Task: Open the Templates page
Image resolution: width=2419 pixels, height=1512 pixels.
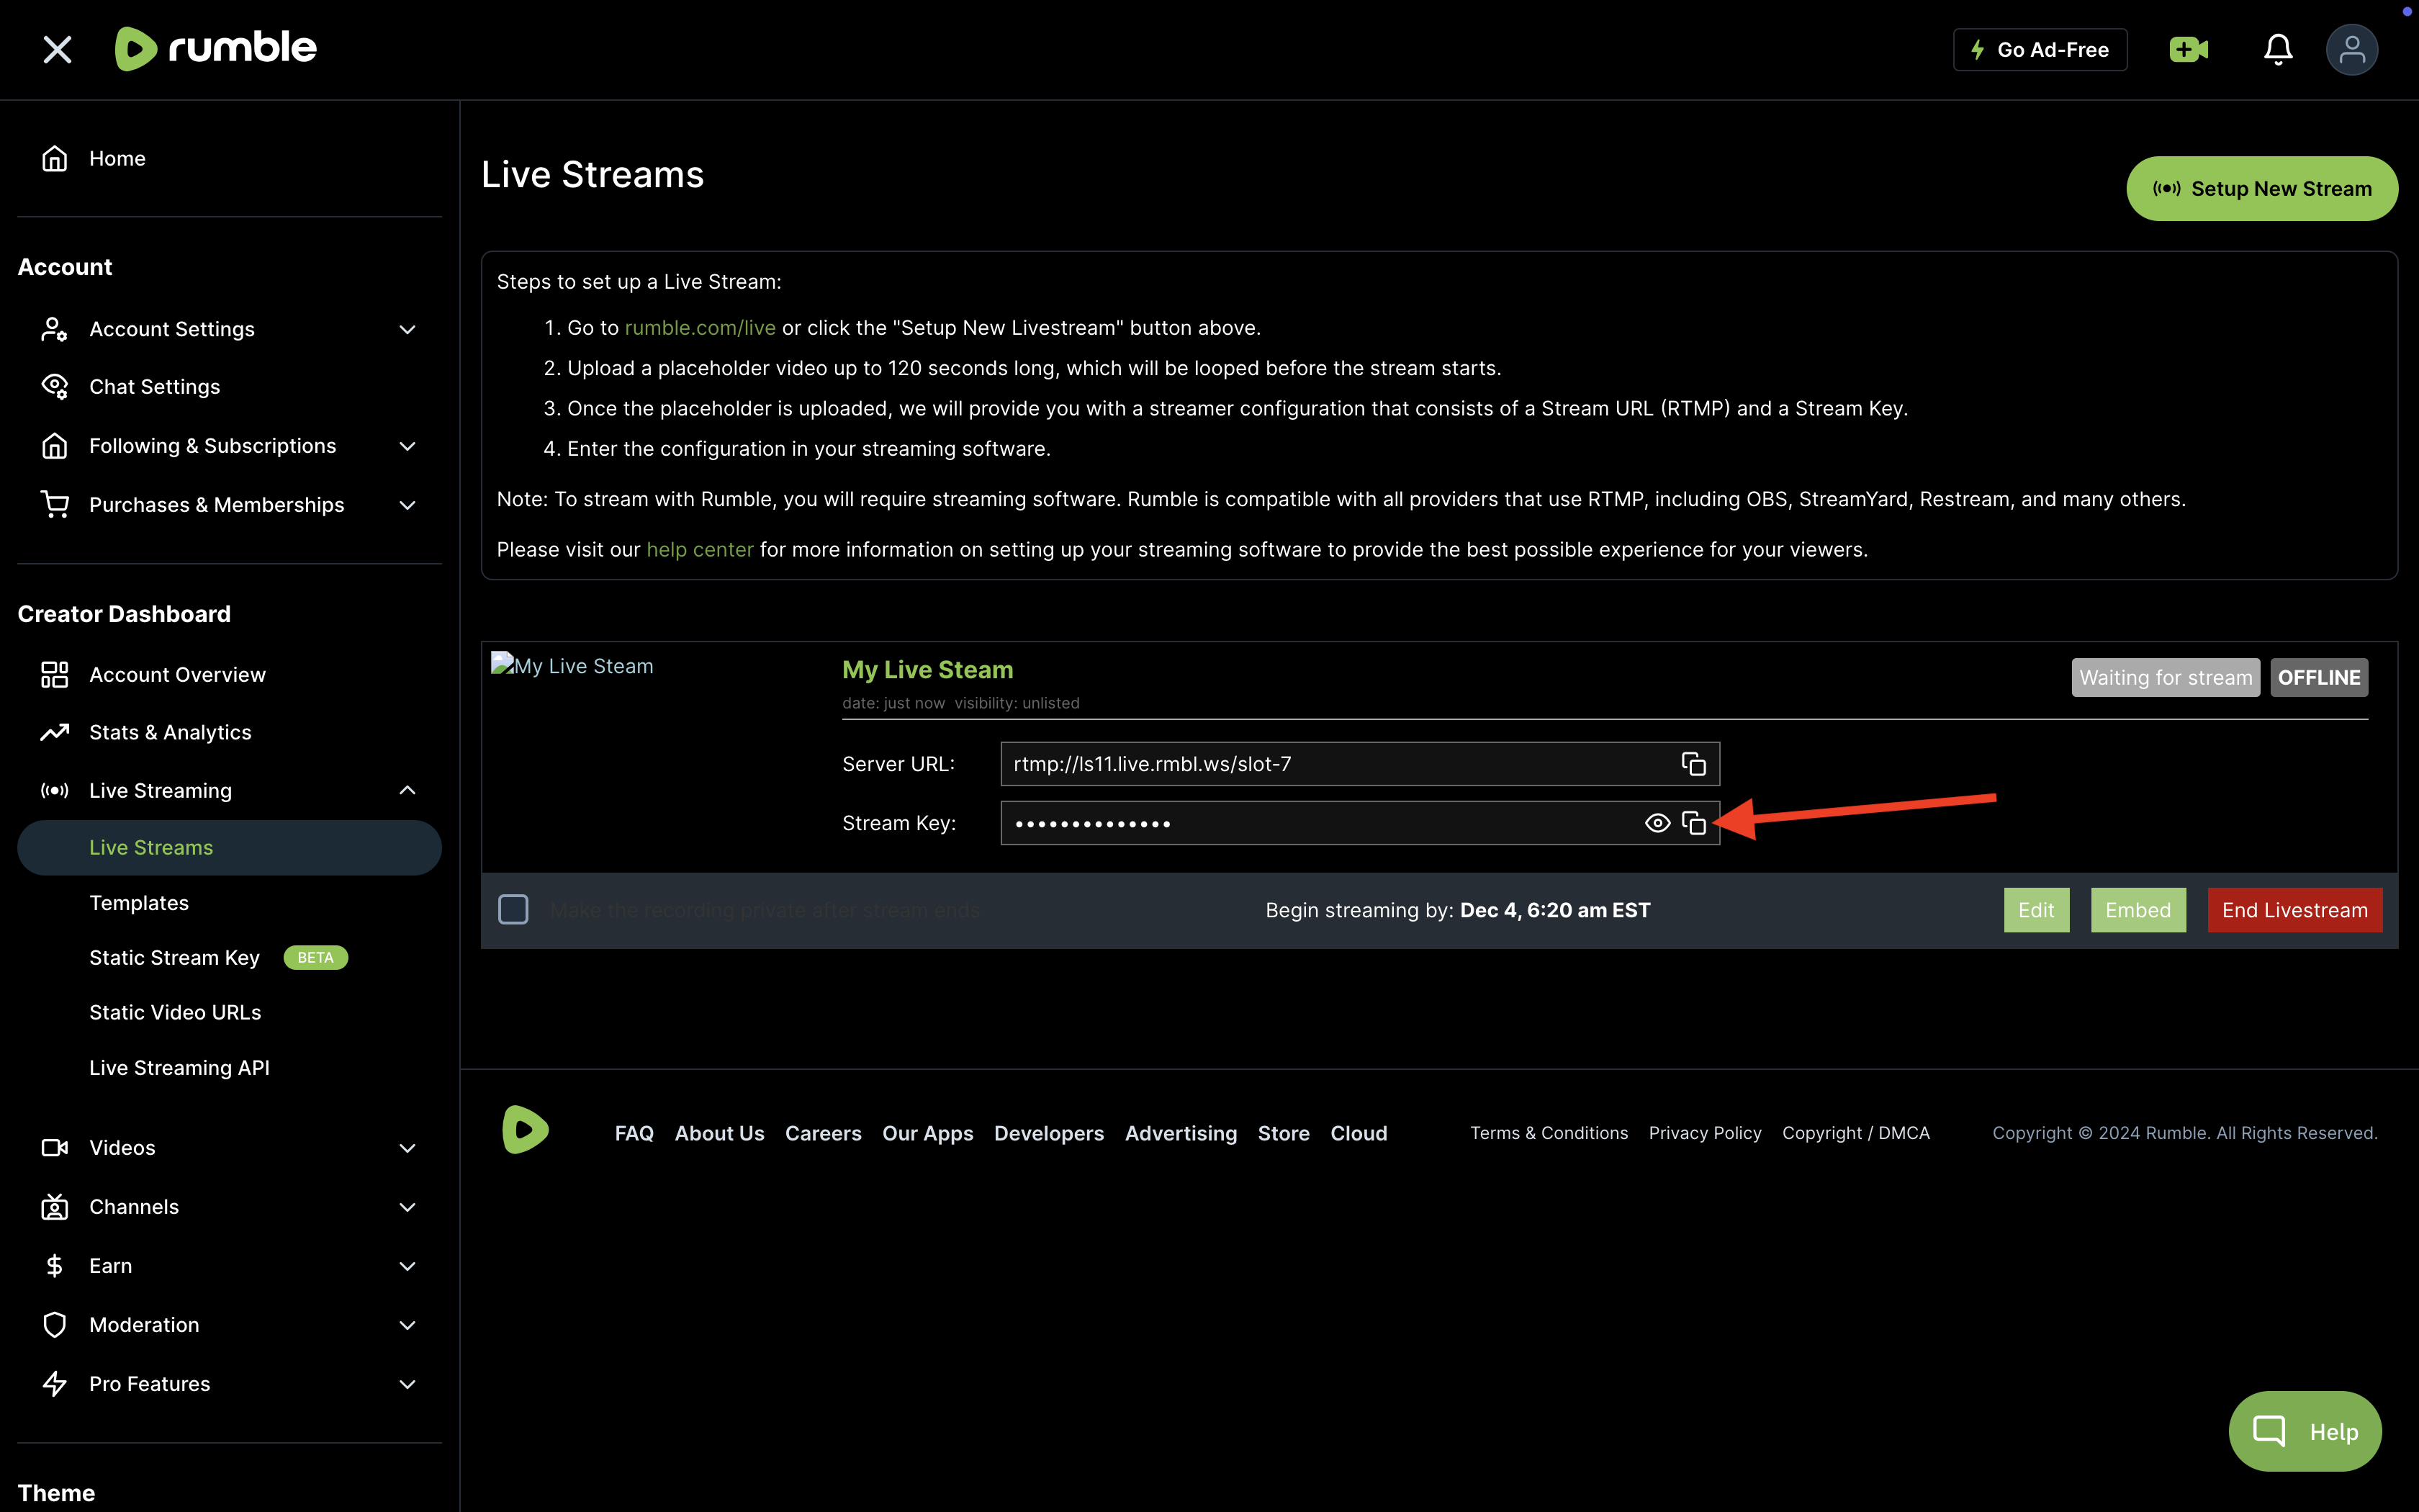Action: point(140,902)
